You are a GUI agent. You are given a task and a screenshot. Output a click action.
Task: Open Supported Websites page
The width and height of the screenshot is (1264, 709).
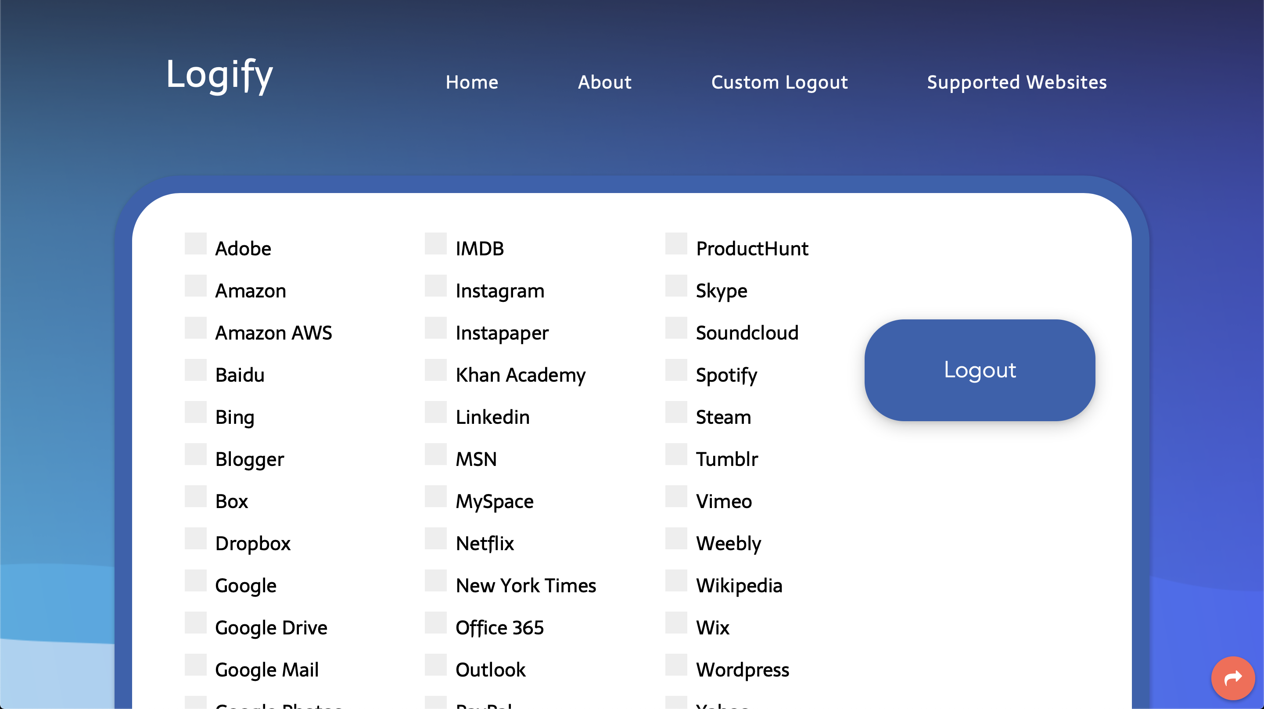[1017, 82]
